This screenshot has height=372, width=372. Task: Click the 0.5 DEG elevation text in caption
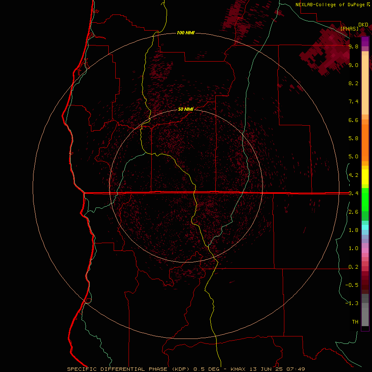pyautogui.click(x=207, y=369)
